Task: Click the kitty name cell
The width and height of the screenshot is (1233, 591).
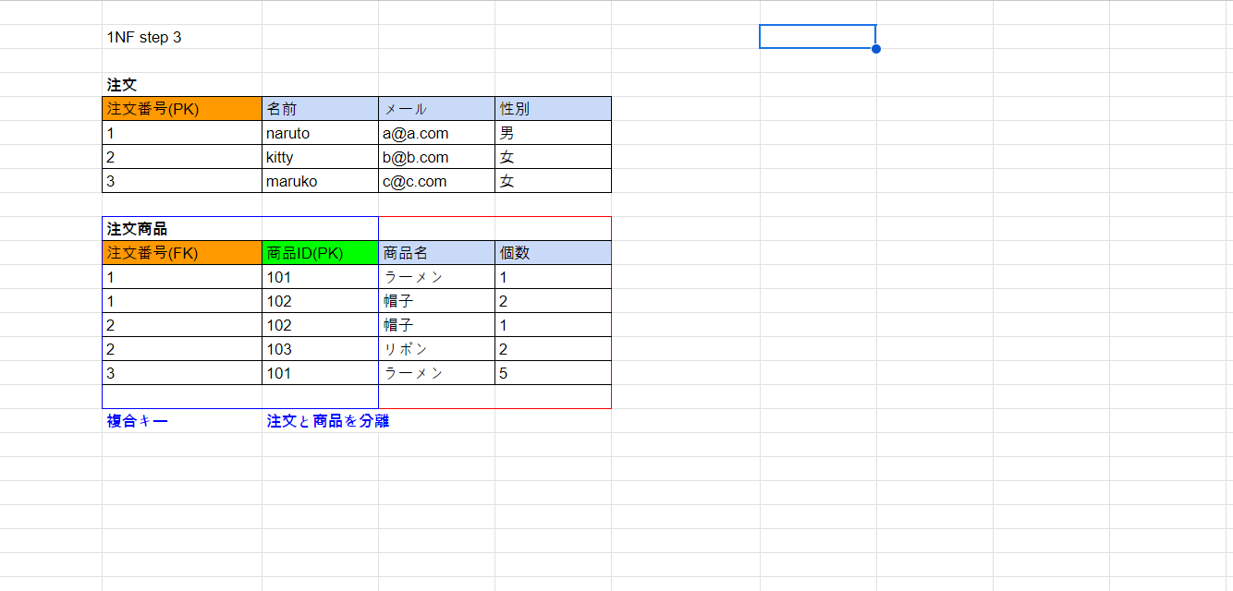Action: click(x=320, y=157)
